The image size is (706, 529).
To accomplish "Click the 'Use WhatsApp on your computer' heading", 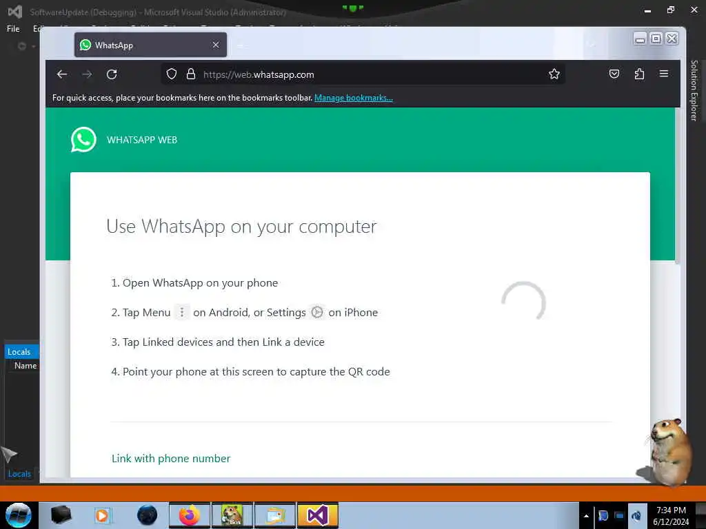I will pyautogui.click(x=241, y=226).
